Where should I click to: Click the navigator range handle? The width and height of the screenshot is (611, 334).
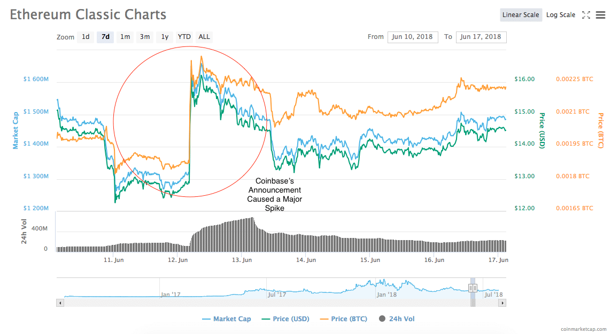pos(473,288)
